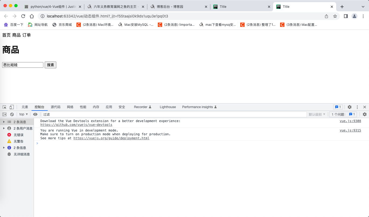Switch to the 网络 DevTools tab

coord(70,107)
